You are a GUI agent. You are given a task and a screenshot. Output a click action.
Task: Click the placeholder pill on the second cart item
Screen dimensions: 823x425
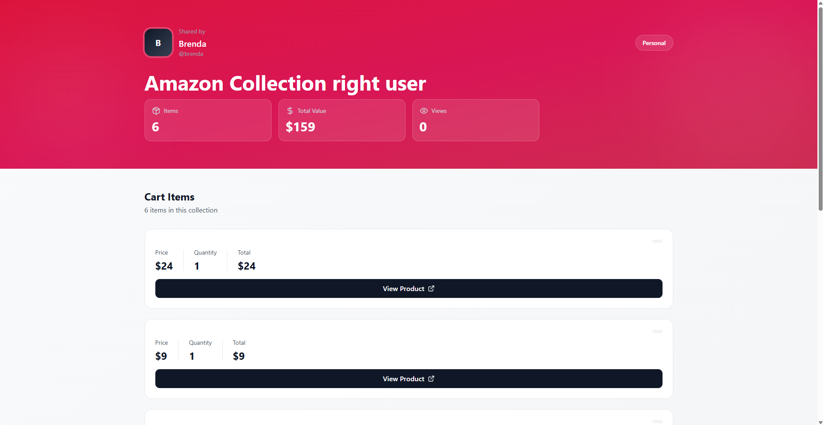pyautogui.click(x=657, y=331)
